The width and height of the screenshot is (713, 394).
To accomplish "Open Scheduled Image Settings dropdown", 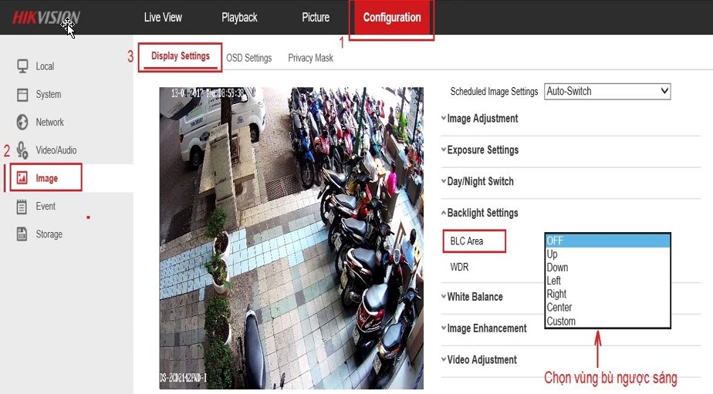I will [607, 91].
